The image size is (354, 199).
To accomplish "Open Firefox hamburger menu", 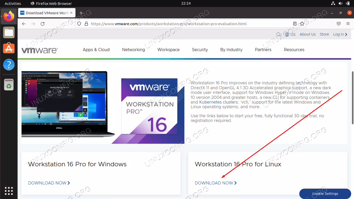I will pos(348,24).
